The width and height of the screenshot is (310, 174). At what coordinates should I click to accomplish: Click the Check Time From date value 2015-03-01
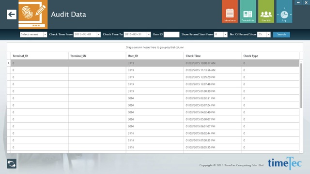pos(83,34)
